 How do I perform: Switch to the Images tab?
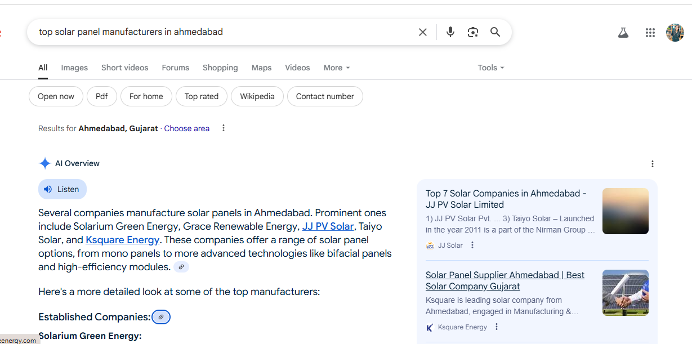click(74, 68)
